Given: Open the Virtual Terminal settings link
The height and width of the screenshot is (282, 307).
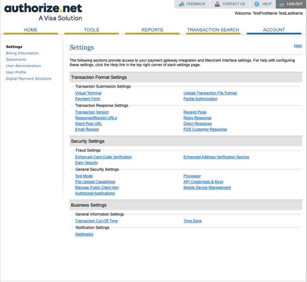Looking at the screenshot, I should [88, 93].
